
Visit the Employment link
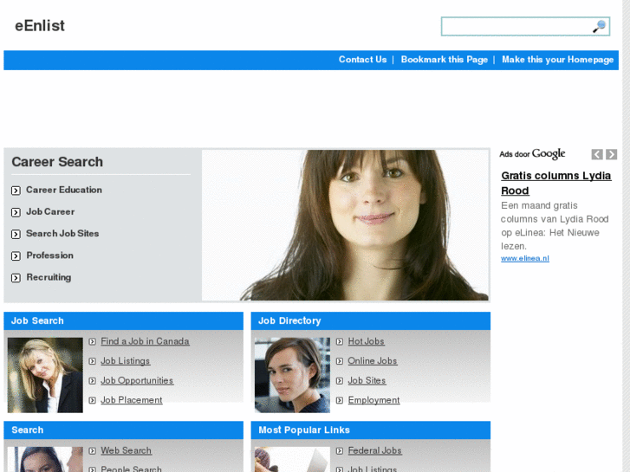coord(373,400)
